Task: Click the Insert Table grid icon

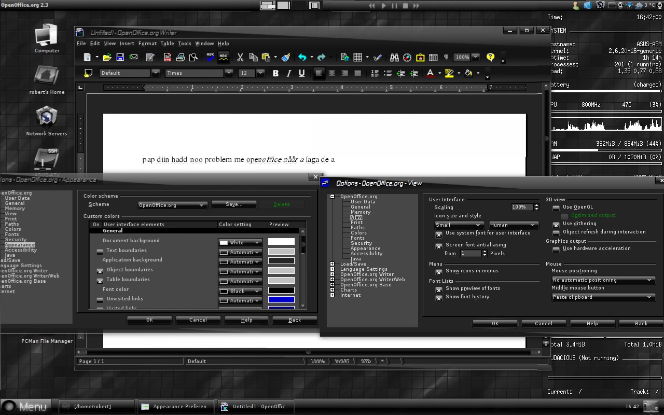Action: point(358,57)
